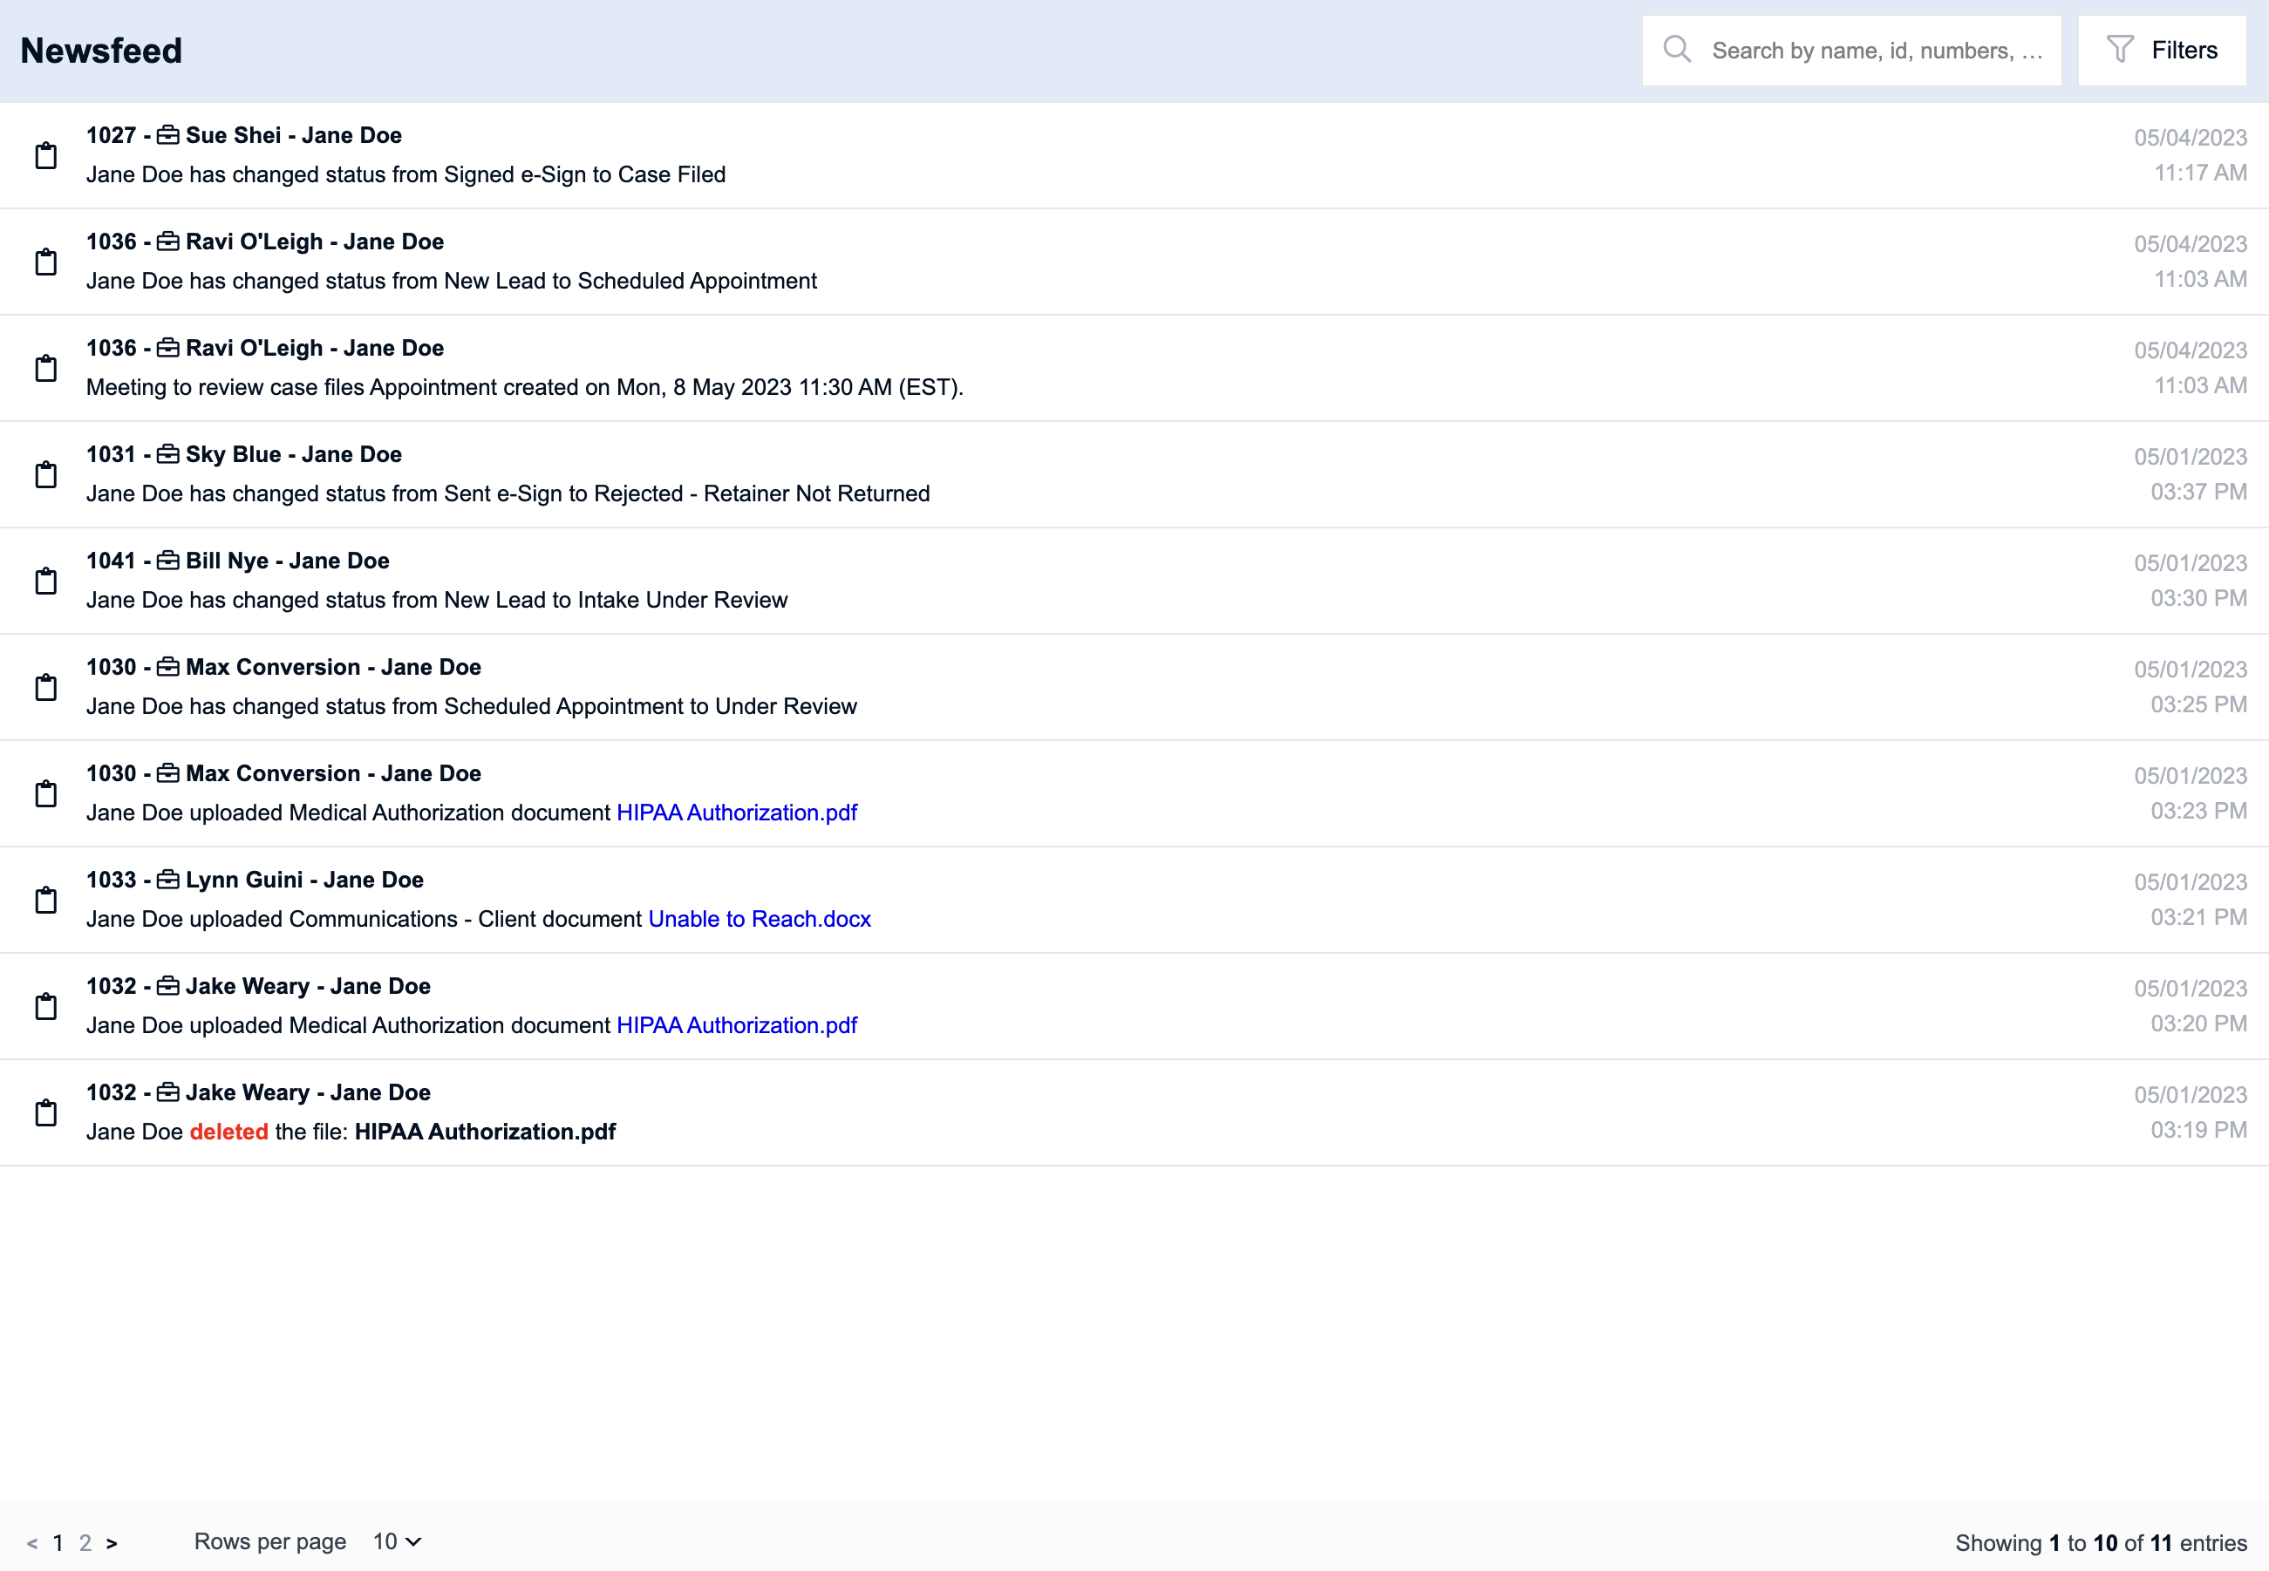Open the rows per page dropdown showing 10
The width and height of the screenshot is (2269, 1571).
pos(397,1541)
